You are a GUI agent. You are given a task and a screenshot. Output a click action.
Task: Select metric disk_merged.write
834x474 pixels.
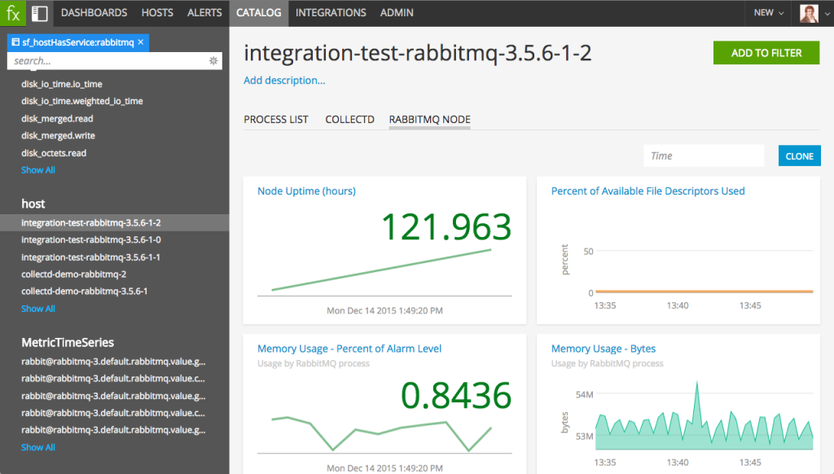point(58,136)
